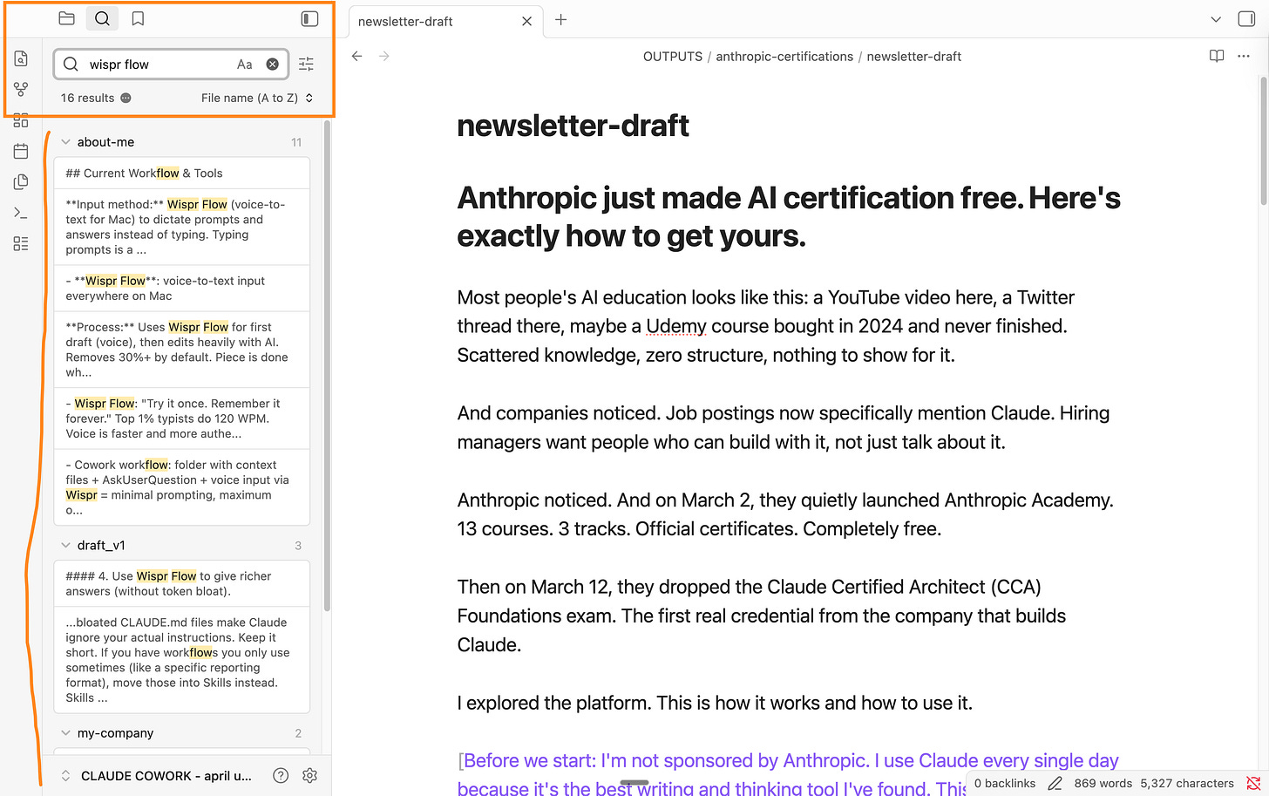Click the 5,327 characters status counter
The width and height of the screenshot is (1269, 796).
click(1187, 783)
